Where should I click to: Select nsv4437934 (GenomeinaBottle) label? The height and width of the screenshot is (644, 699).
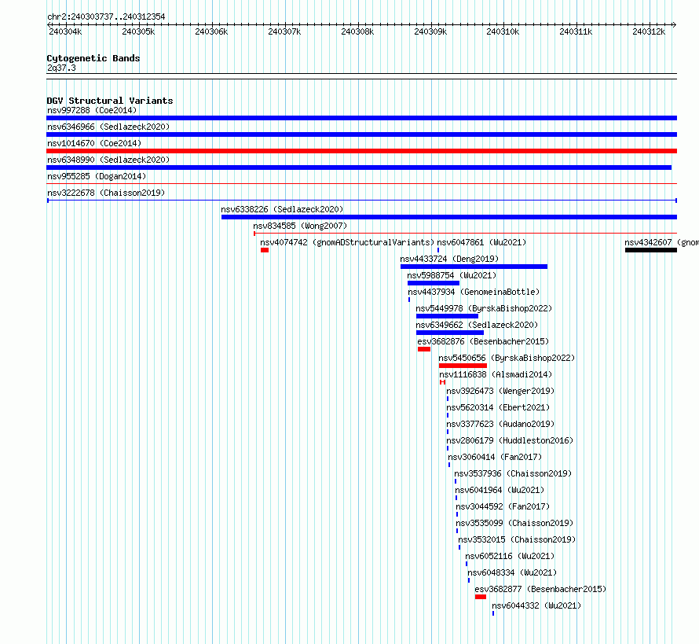474,292
